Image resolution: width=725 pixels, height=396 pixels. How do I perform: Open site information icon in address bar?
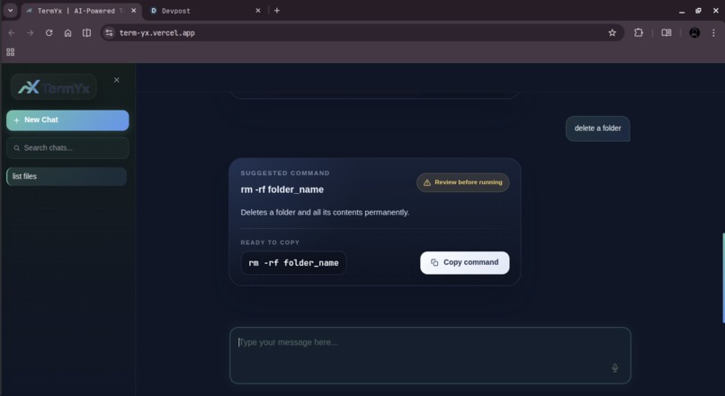109,32
